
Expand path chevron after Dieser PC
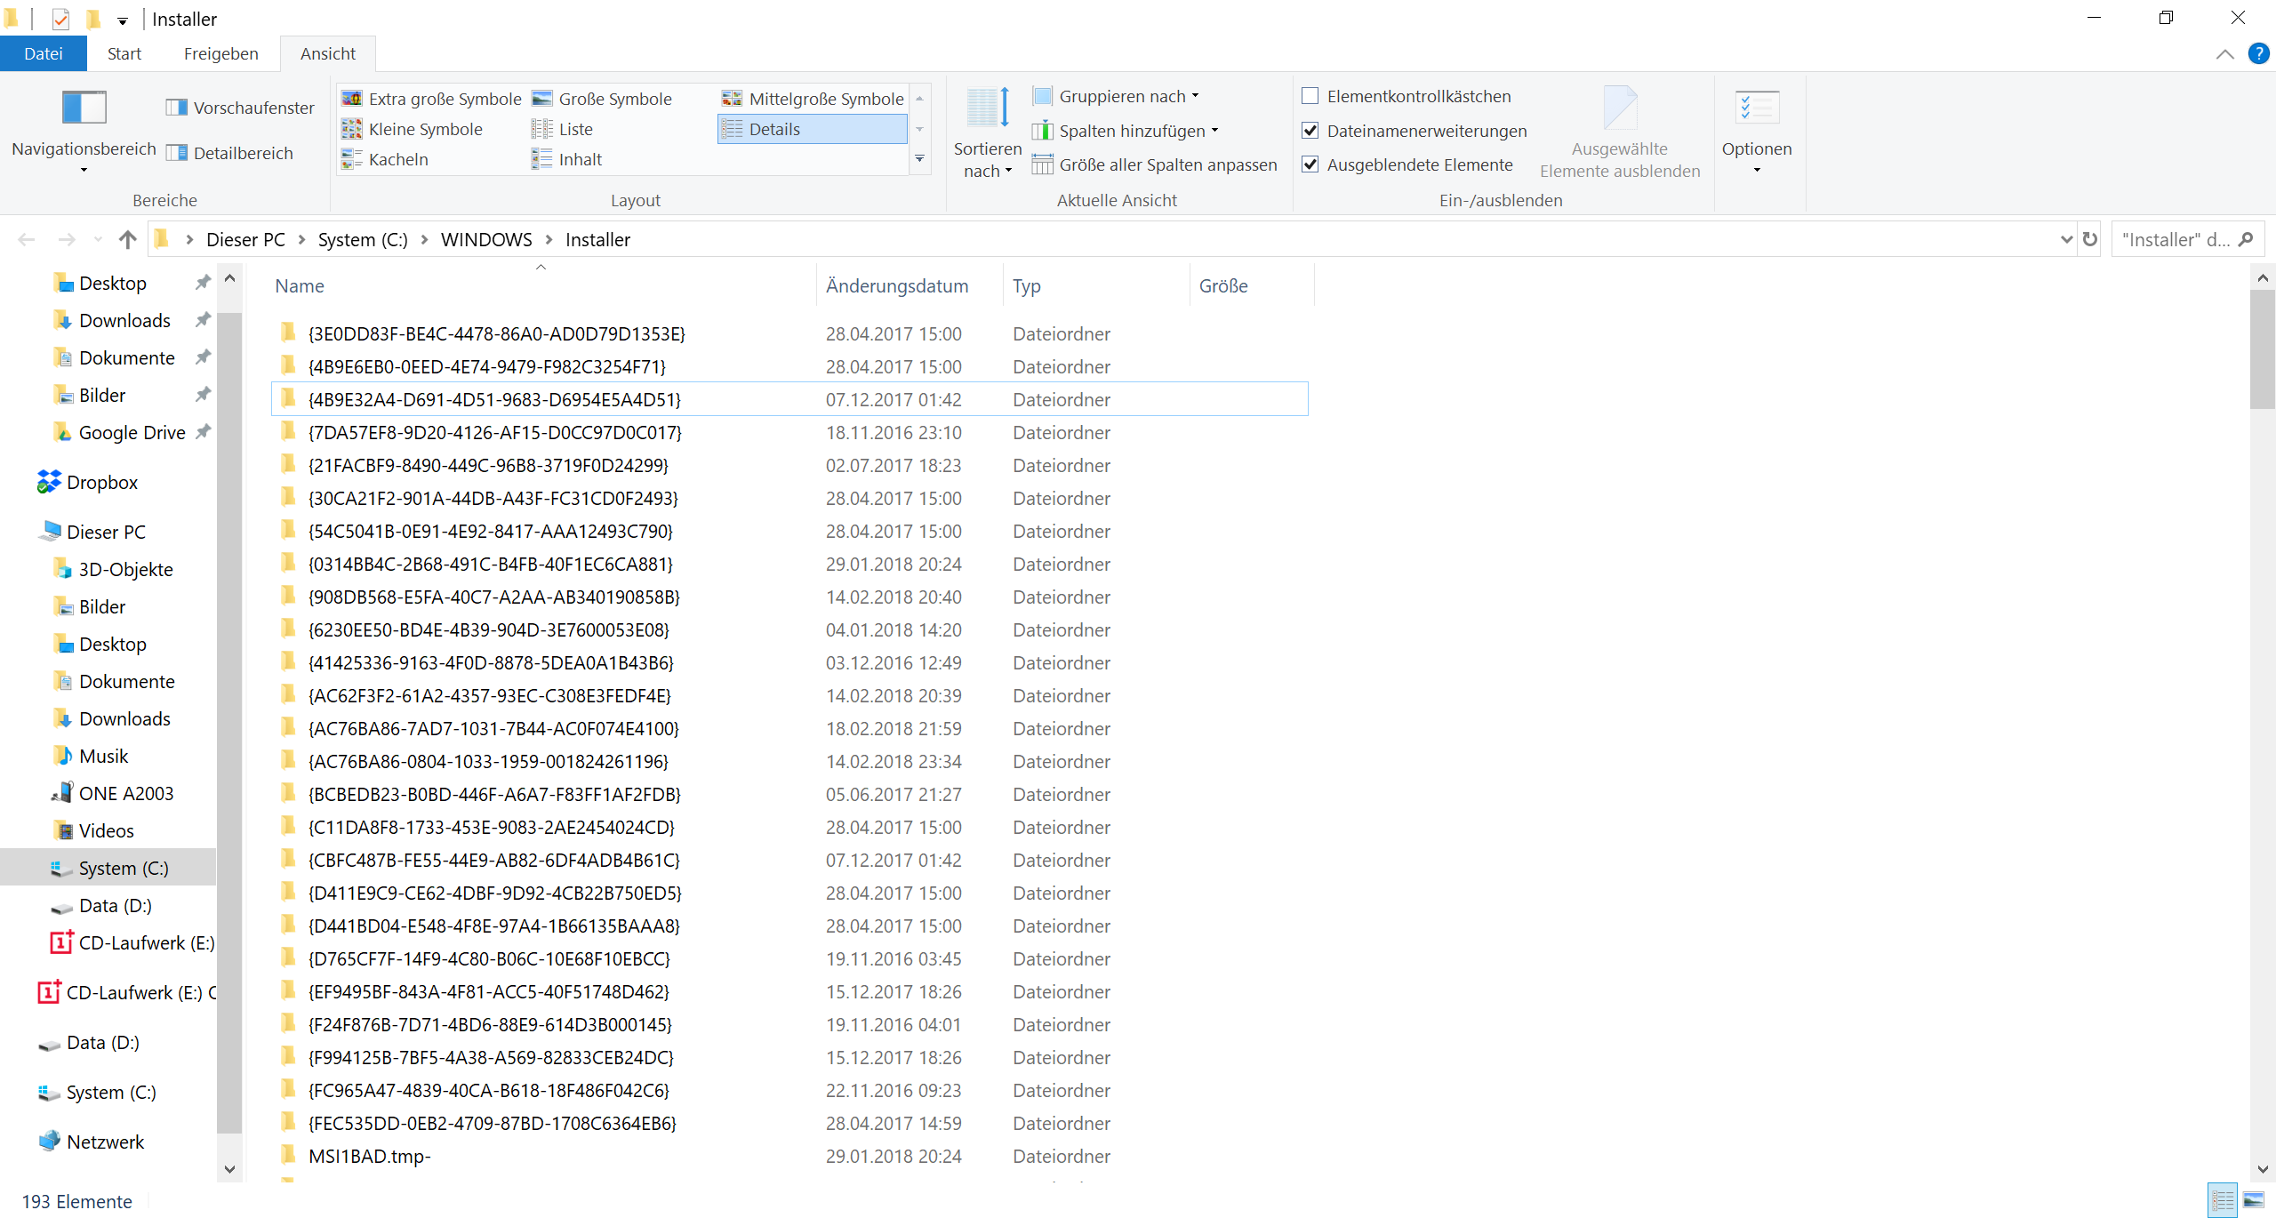click(301, 239)
